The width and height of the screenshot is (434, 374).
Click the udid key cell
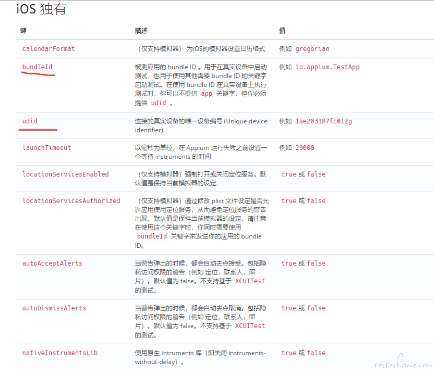pos(30,121)
